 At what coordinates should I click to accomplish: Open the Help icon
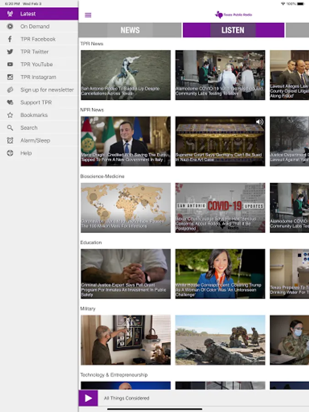pyautogui.click(x=10, y=153)
